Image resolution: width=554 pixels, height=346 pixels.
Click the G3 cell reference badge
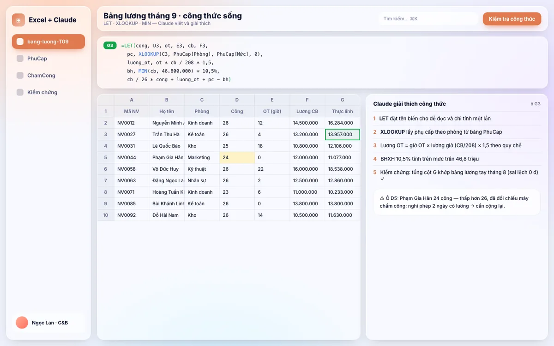tap(110, 45)
